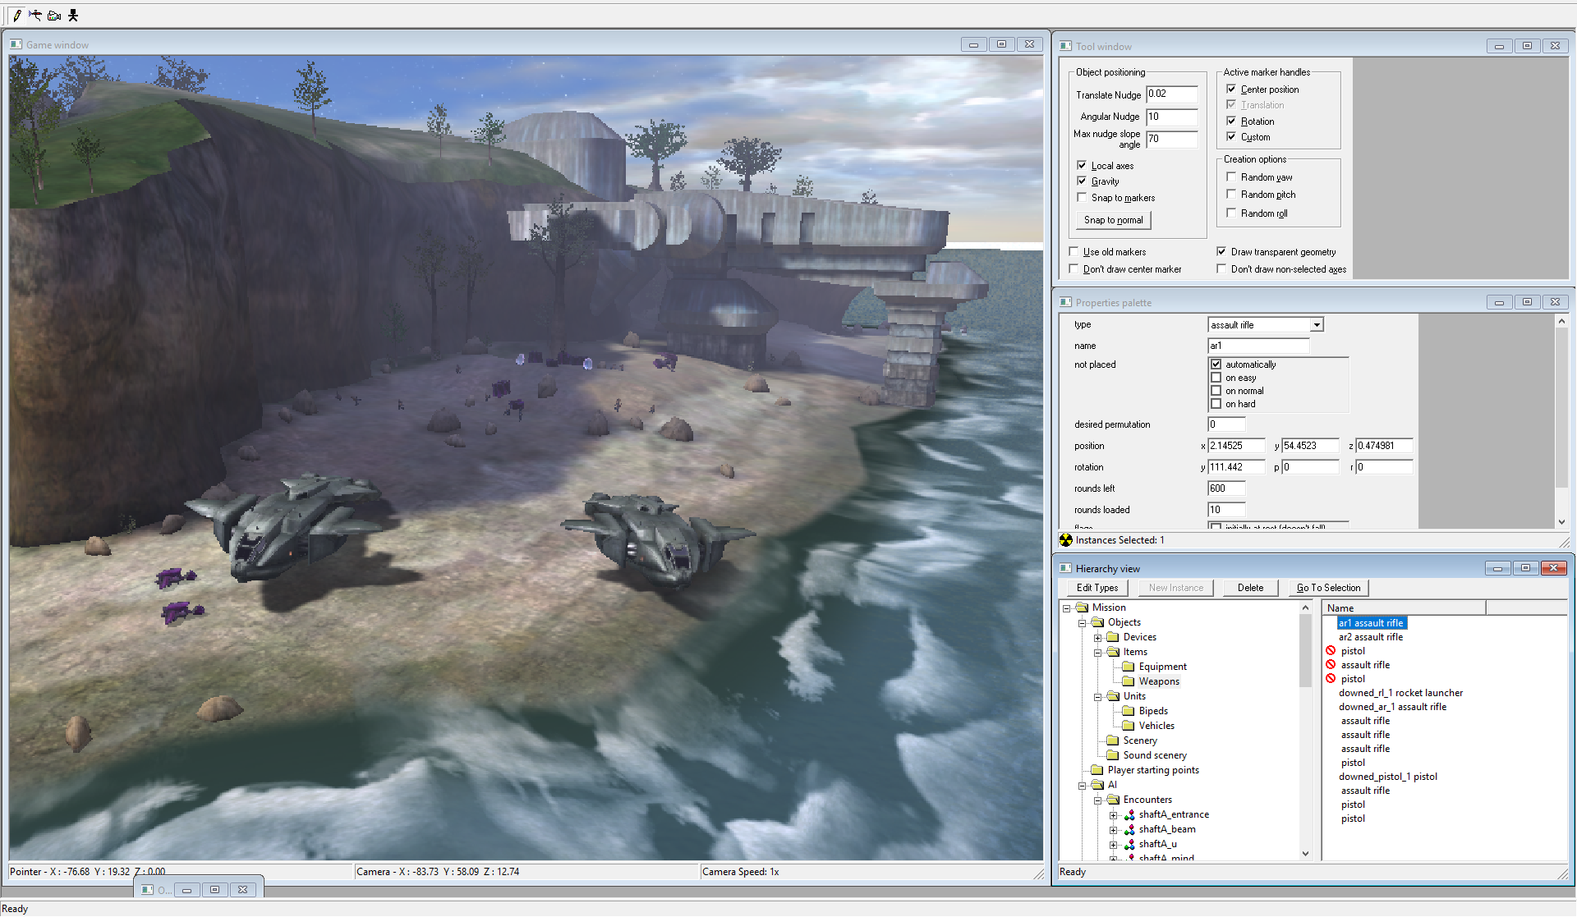1577x917 pixels.
Task: Select Player starting points in tree
Action: coord(1152,769)
